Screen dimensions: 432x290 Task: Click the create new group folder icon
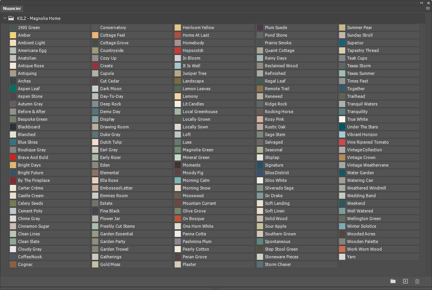[x=393, y=281]
